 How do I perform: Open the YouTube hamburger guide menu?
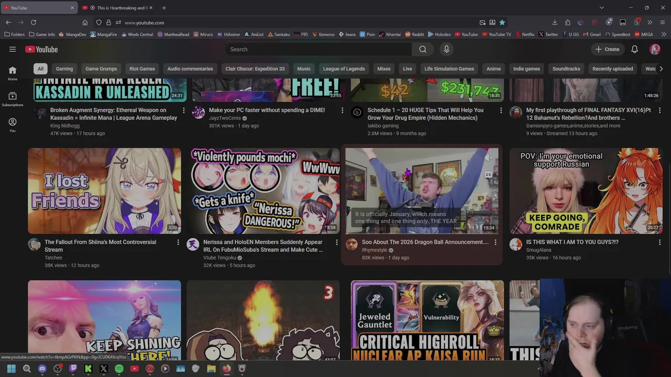(x=13, y=49)
